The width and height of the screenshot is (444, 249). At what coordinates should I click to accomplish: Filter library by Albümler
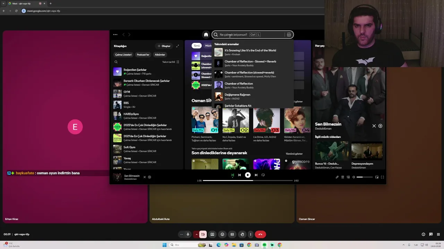[160, 55]
